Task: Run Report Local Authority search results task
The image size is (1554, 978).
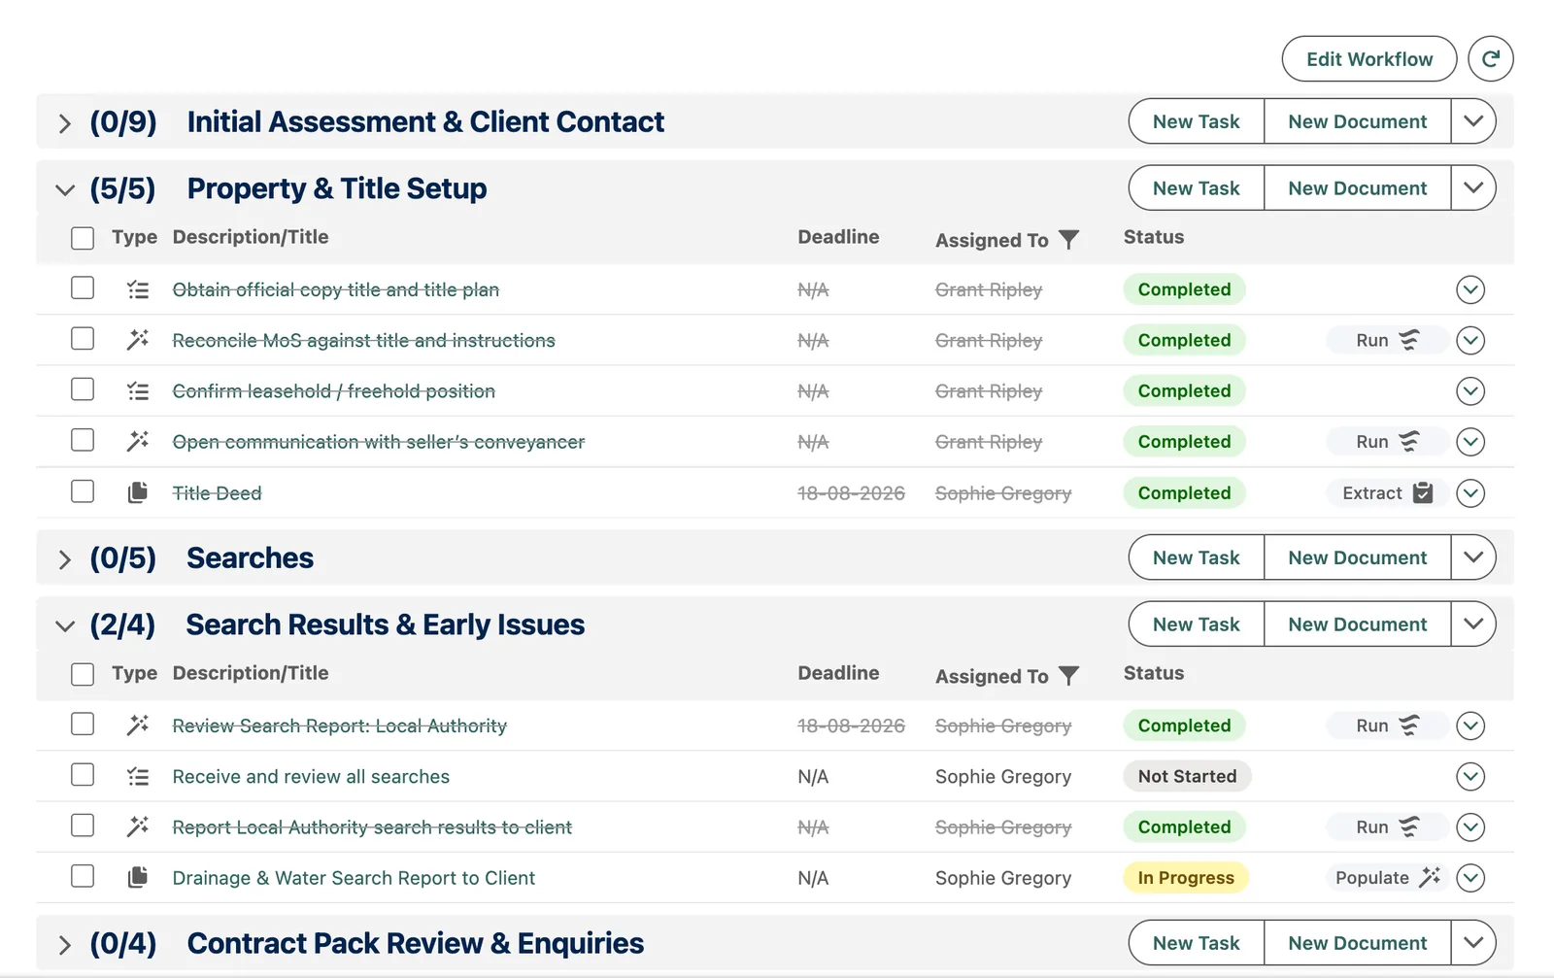Action: [x=1387, y=826]
